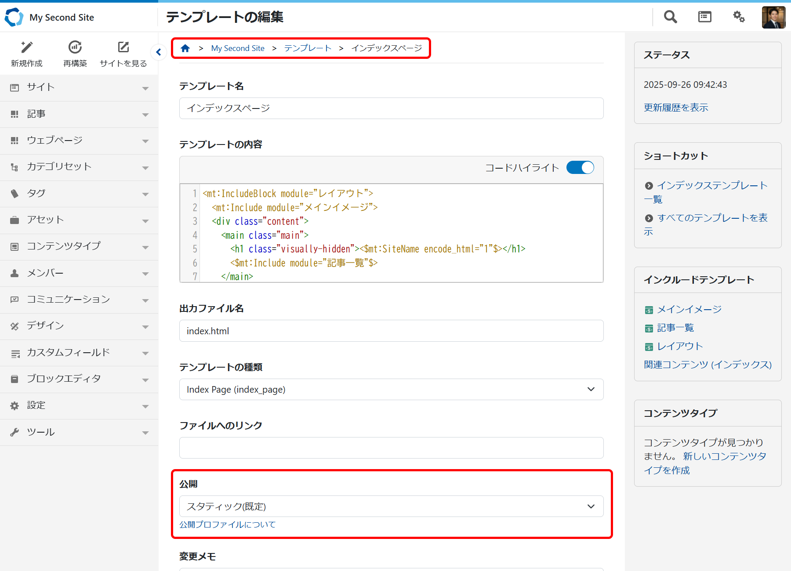Click the 新規作成 pencil icon

point(27,47)
